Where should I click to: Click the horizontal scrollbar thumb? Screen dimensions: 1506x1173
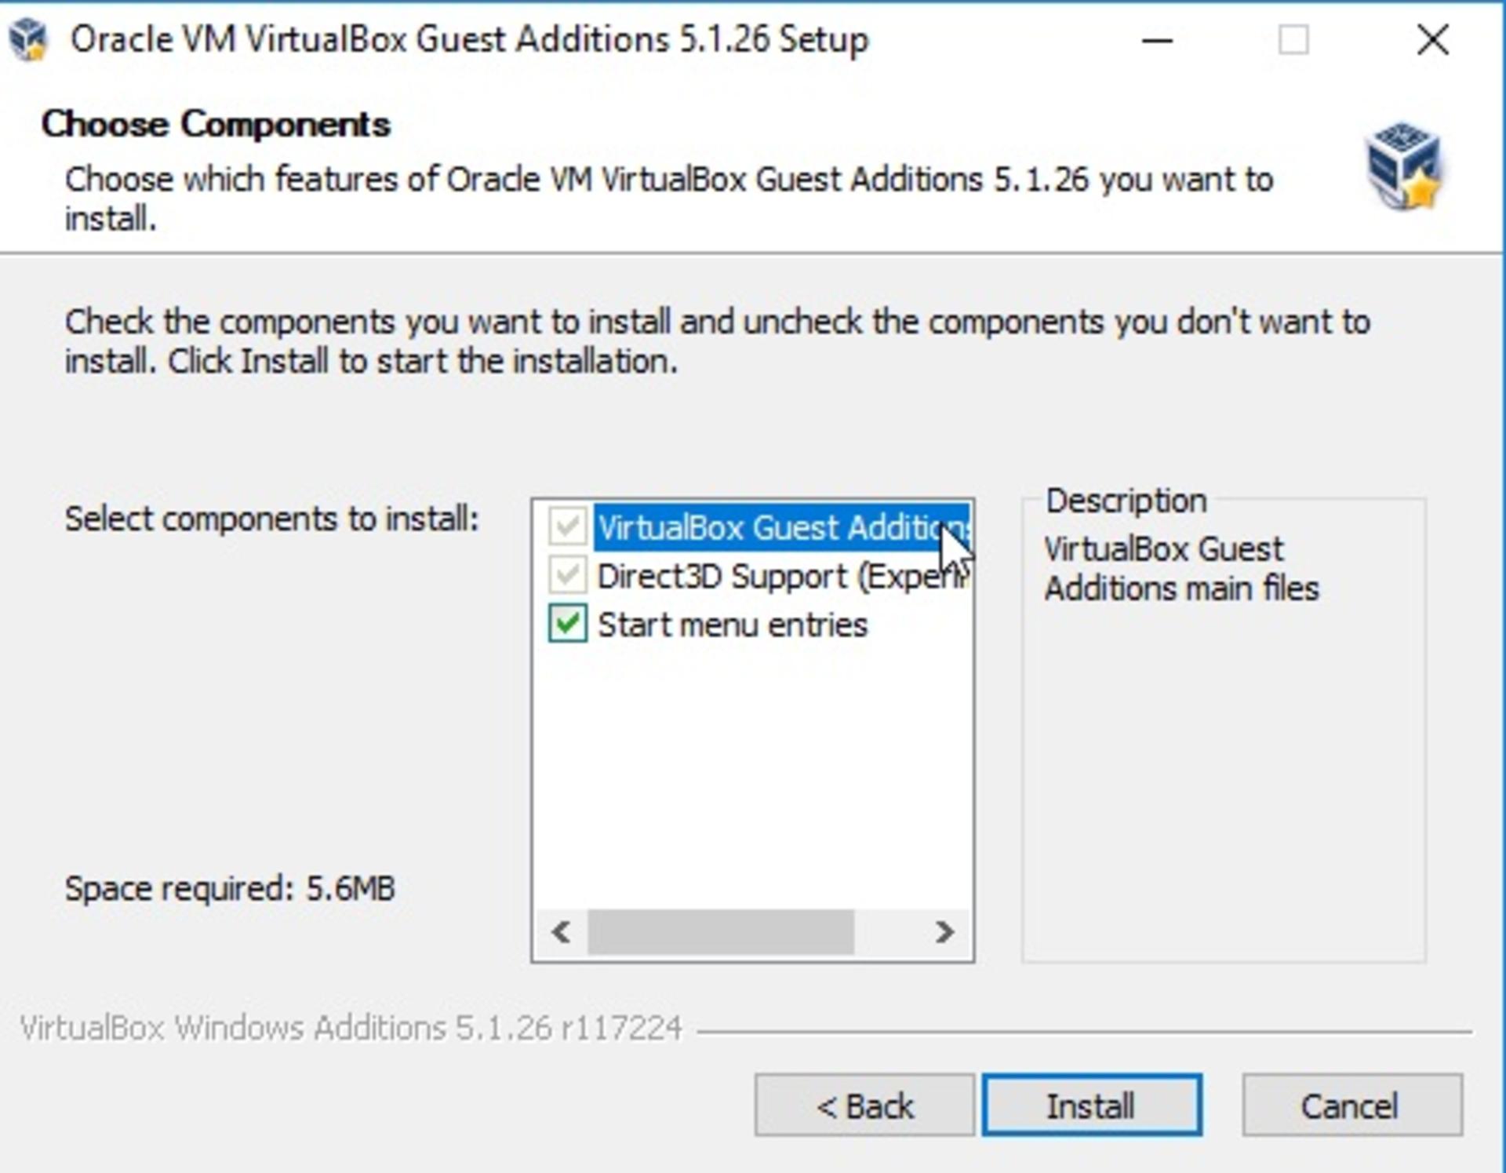[x=720, y=932]
